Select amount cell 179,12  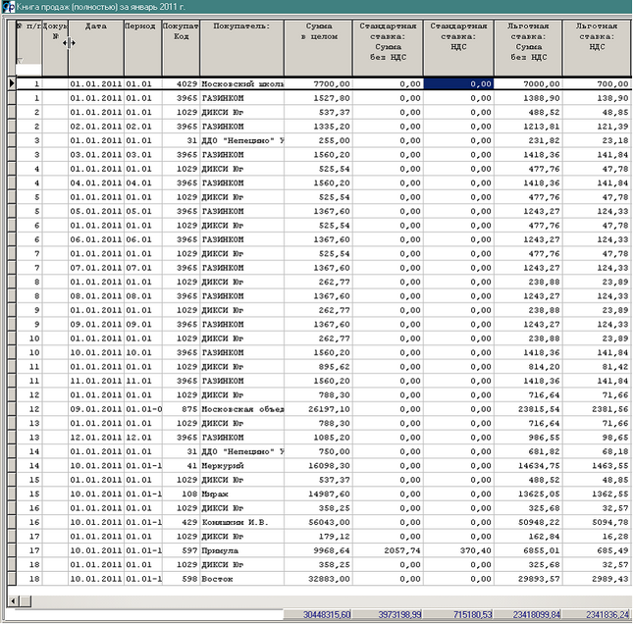coord(318,536)
